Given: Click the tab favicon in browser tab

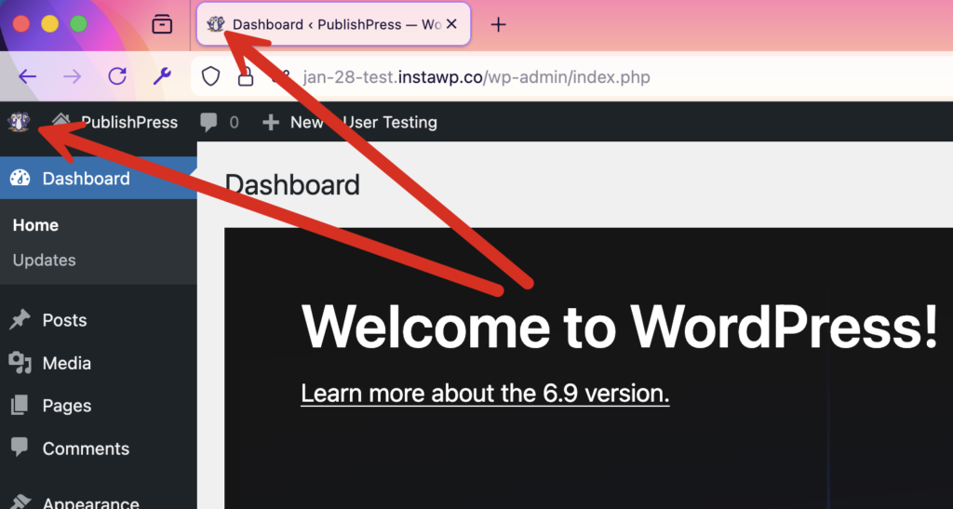Looking at the screenshot, I should pyautogui.click(x=216, y=24).
